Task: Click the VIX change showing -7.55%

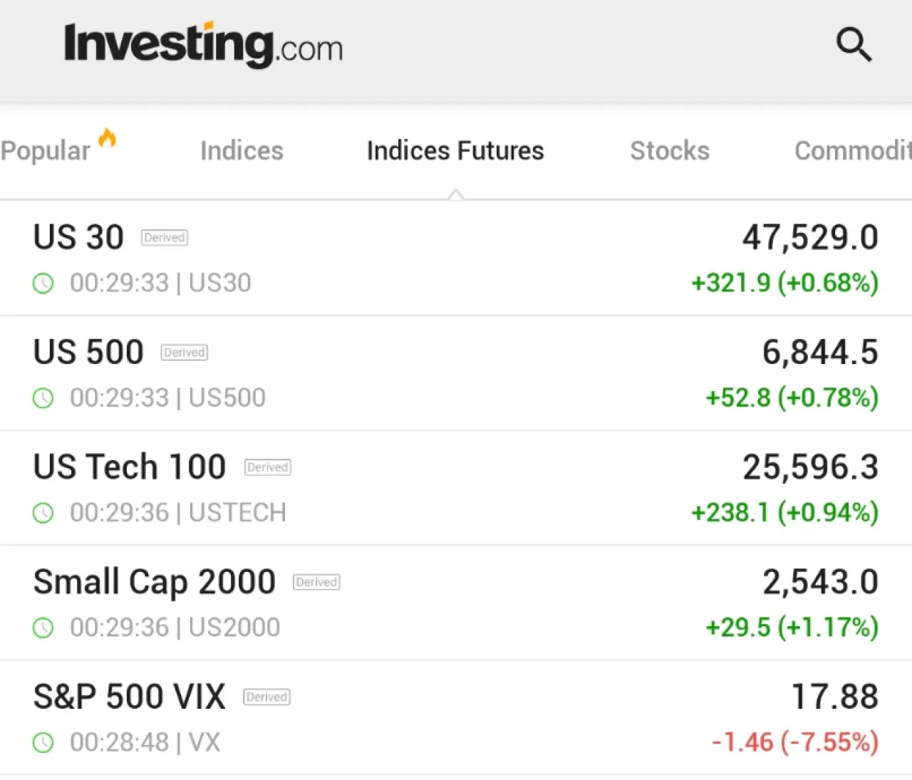Action: coord(794,742)
